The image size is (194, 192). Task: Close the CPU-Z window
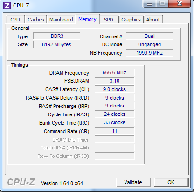[x=180, y=4]
